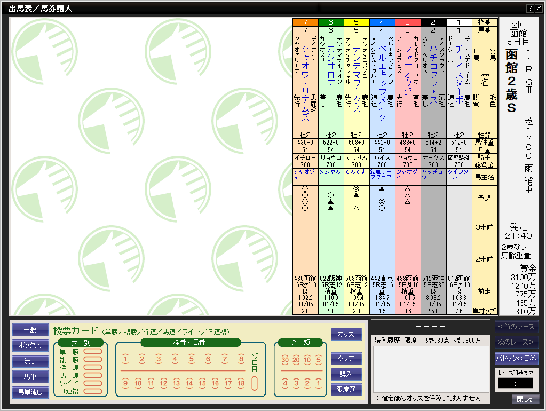546x411 pixels.
Task: Click the 発走 21:40 start time
Action: click(x=518, y=231)
